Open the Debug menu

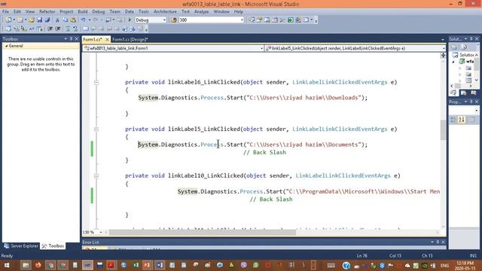click(99, 12)
